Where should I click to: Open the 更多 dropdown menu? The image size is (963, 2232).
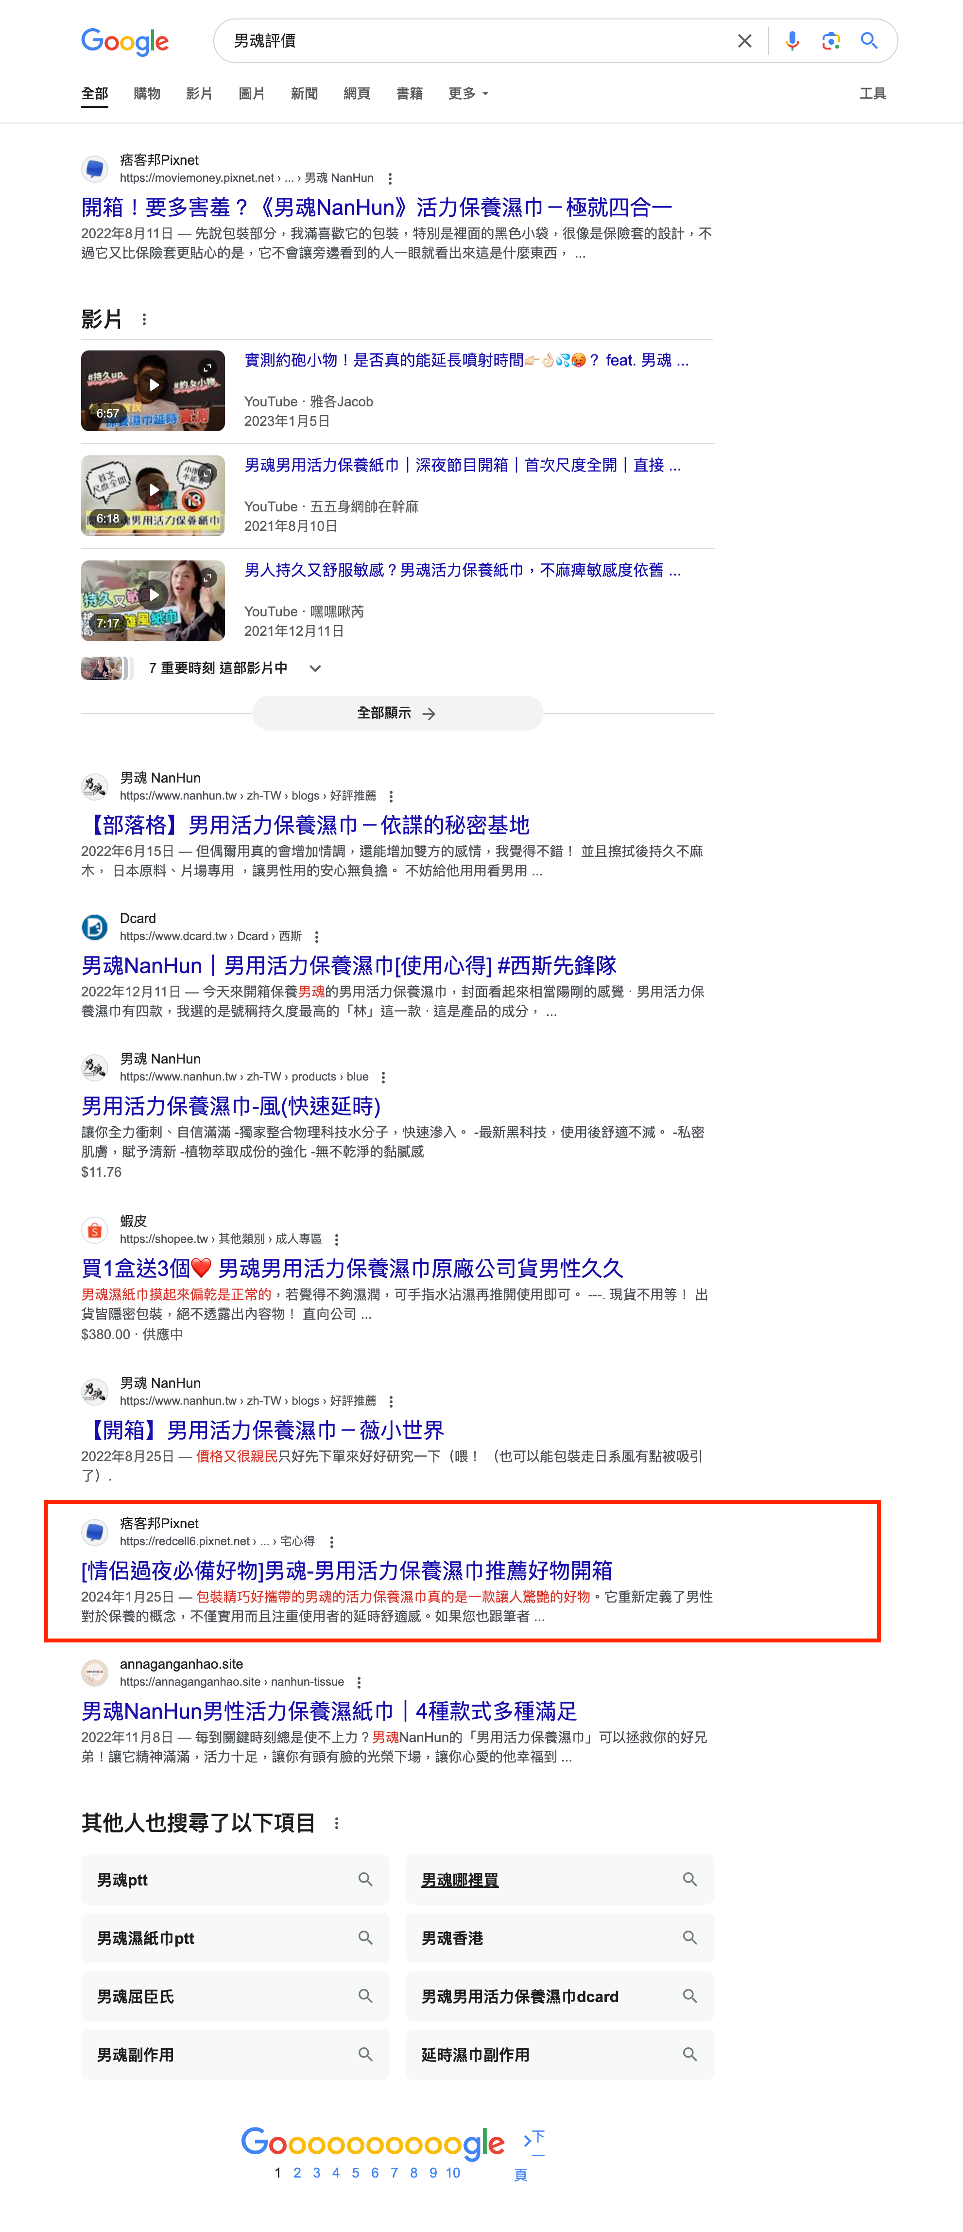[468, 94]
